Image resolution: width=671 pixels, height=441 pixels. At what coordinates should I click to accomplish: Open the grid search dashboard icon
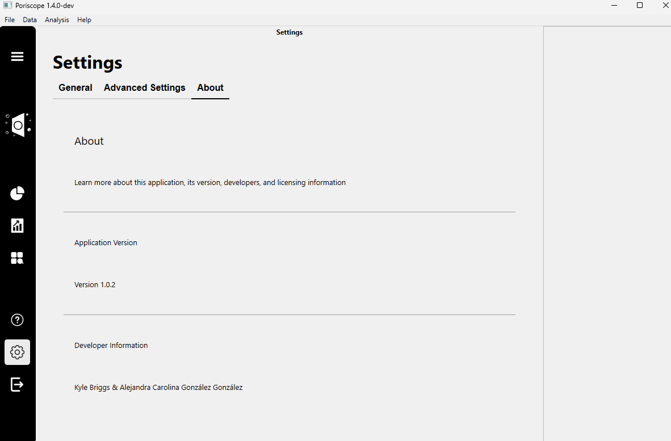click(x=17, y=258)
